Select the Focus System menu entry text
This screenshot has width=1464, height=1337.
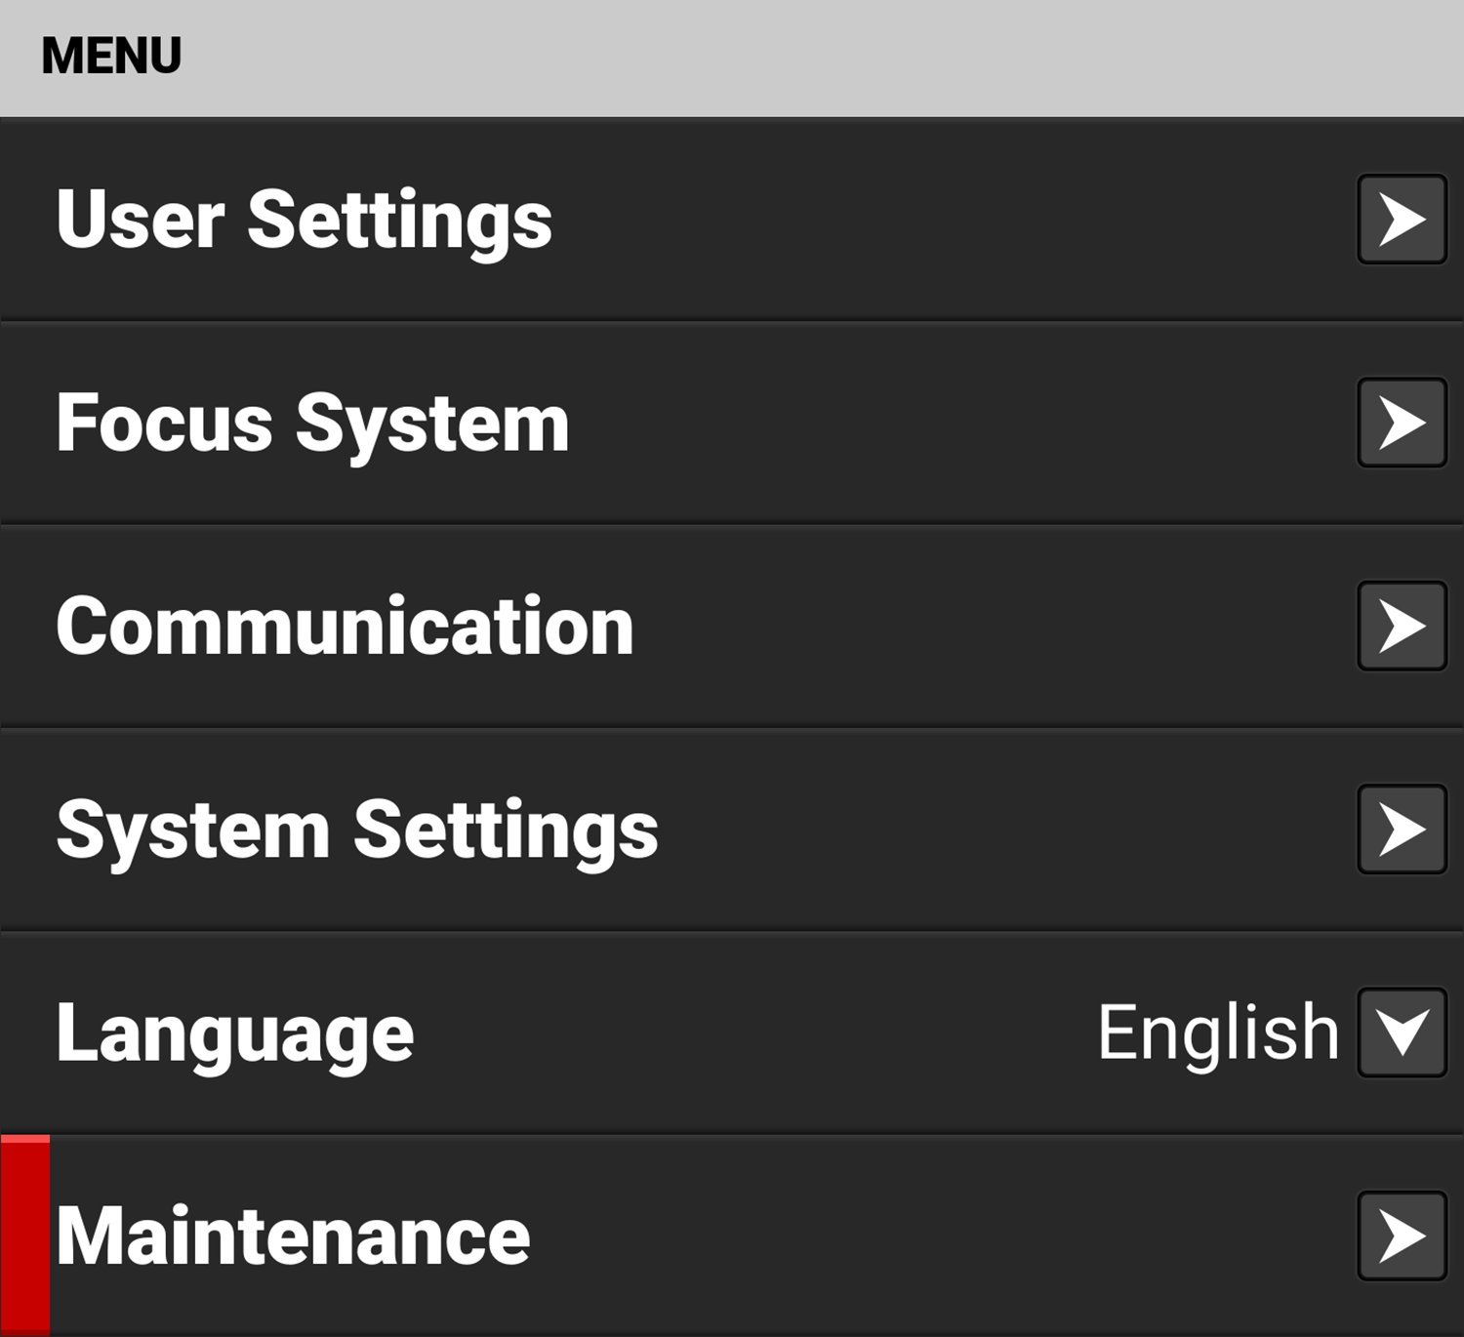pos(312,424)
